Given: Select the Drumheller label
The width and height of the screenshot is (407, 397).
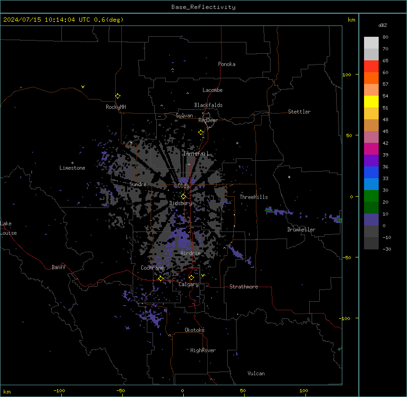Looking at the screenshot, I should pyautogui.click(x=301, y=230).
